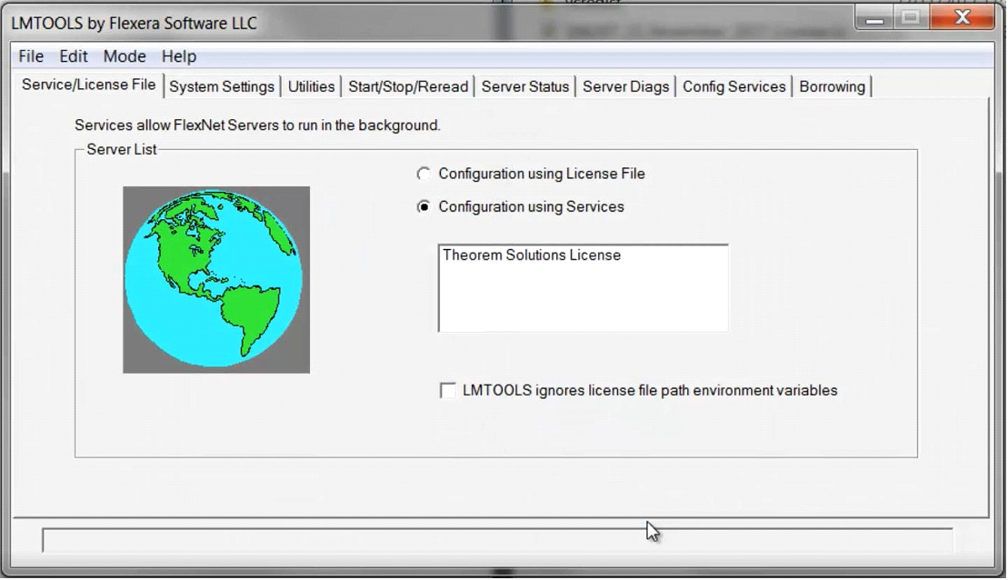Click the status bar field at bottom
1008x580 pixels.
[x=496, y=540]
